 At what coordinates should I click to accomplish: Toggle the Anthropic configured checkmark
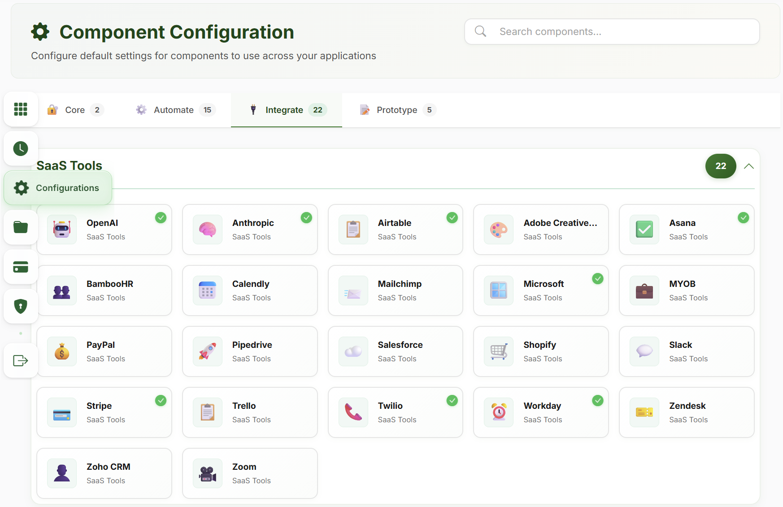tap(306, 217)
